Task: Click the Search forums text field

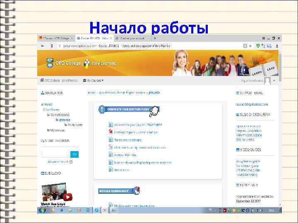Action: click(x=56, y=154)
